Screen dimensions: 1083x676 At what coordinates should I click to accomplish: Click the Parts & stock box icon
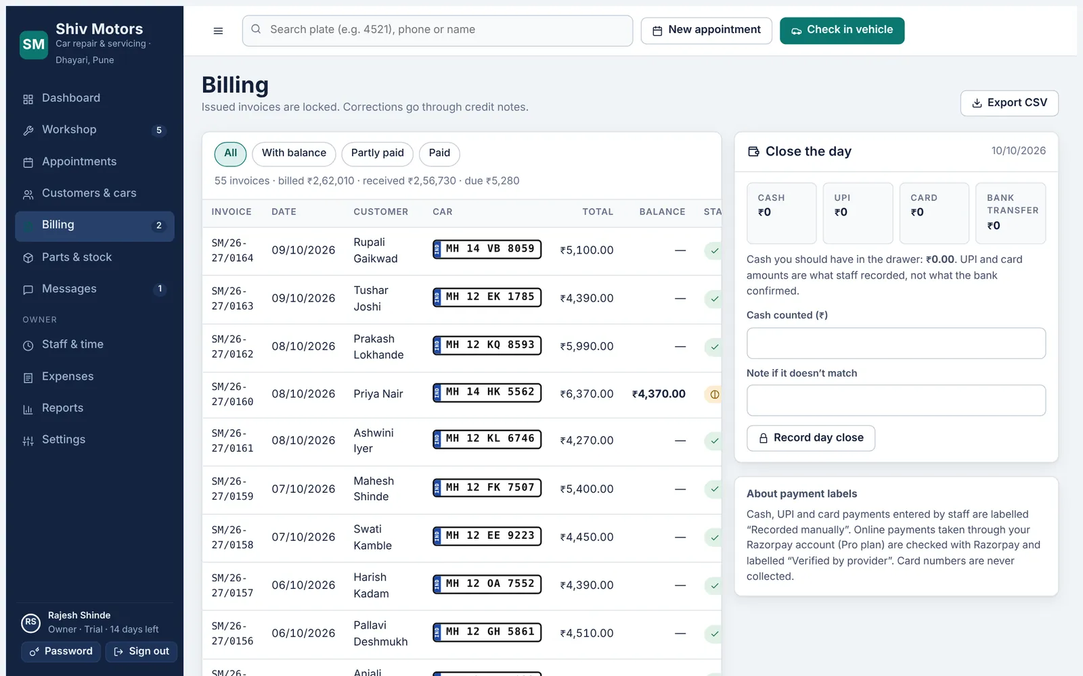point(28,258)
